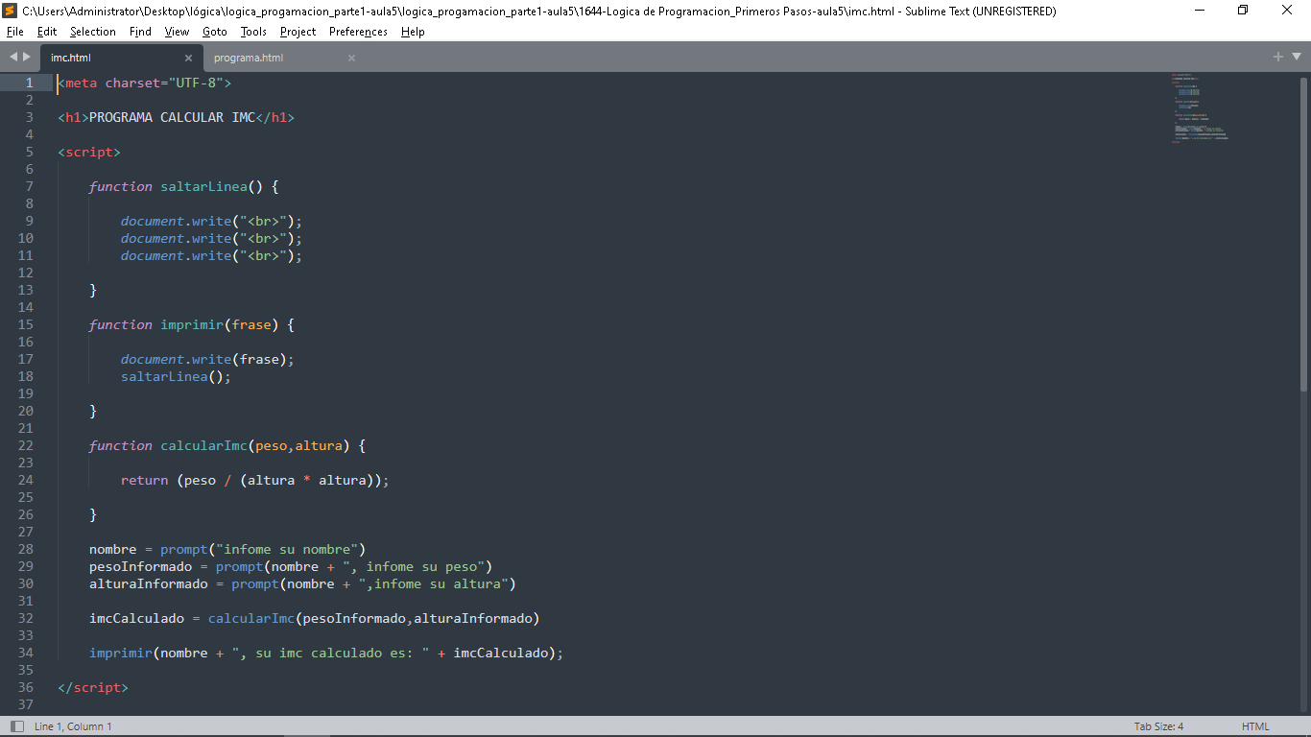Open the Edit menu
Viewport: 1311px width, 737px height.
coord(47,32)
